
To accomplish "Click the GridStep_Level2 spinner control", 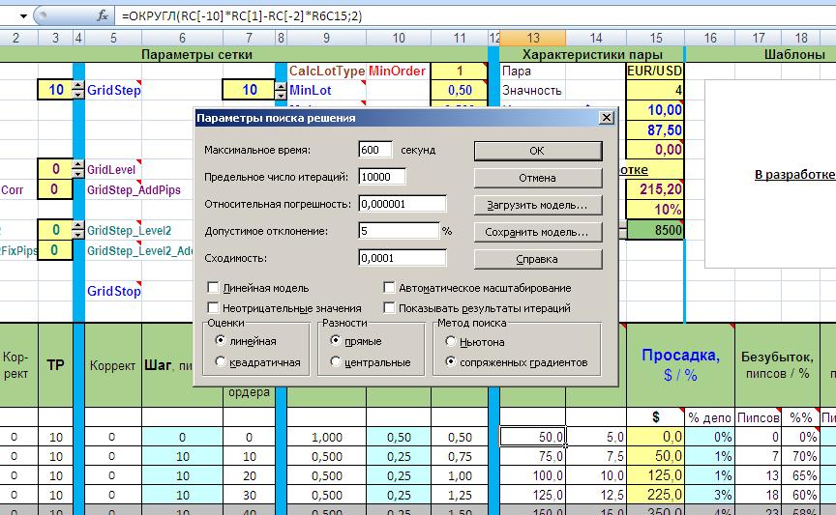I will pos(78,230).
